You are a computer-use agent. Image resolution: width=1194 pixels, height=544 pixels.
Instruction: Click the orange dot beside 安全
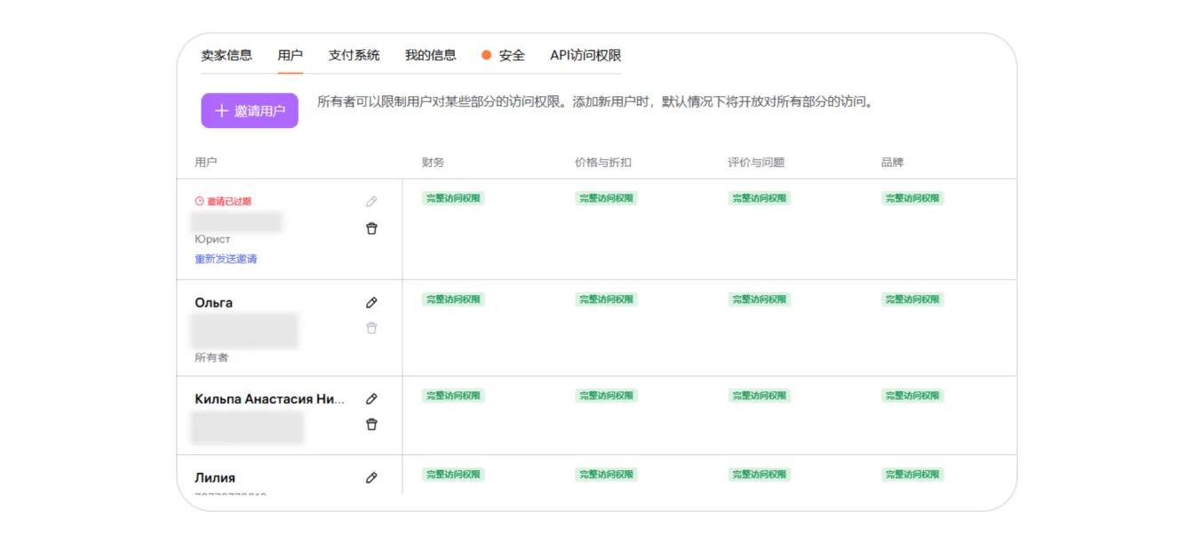pos(486,55)
